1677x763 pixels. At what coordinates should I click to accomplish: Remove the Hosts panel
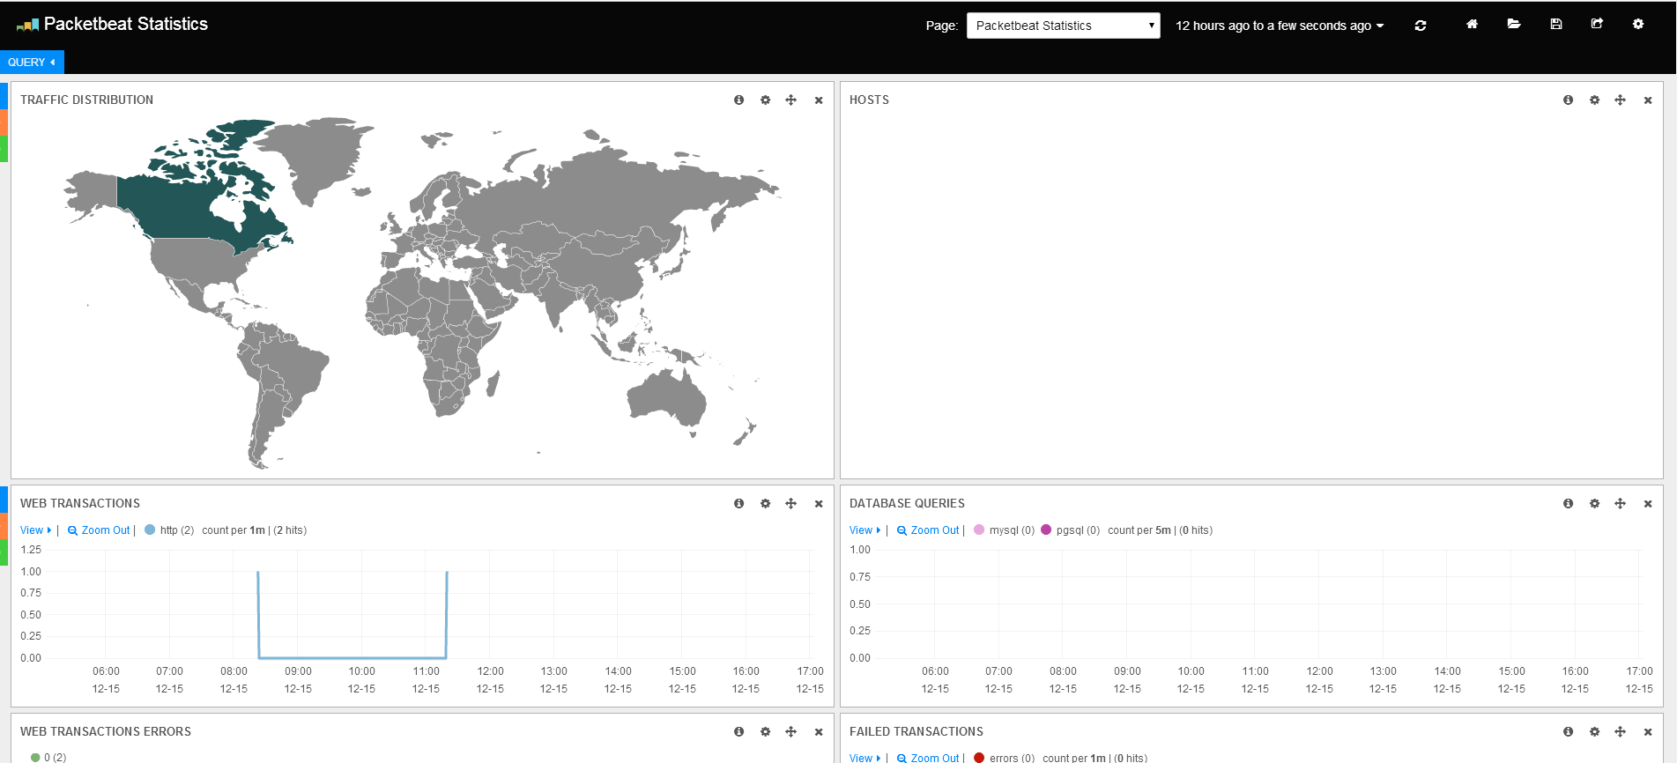pos(1648,100)
